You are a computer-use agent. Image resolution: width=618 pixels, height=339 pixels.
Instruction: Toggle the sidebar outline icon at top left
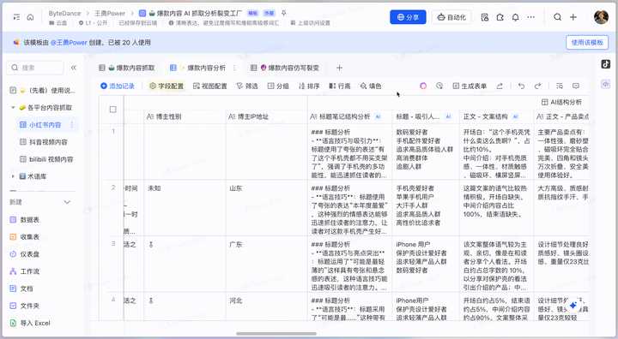16,17
